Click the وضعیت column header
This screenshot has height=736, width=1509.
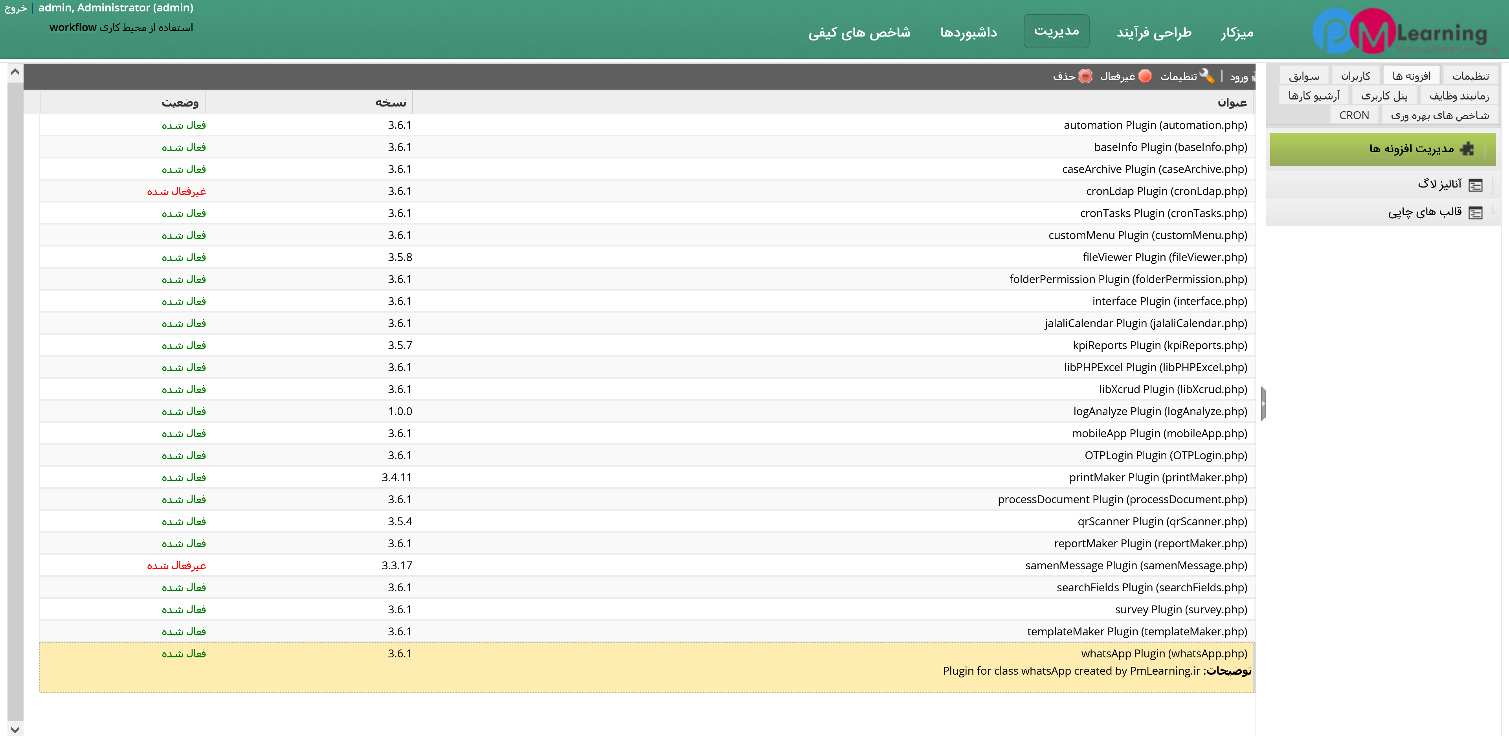[x=180, y=103]
